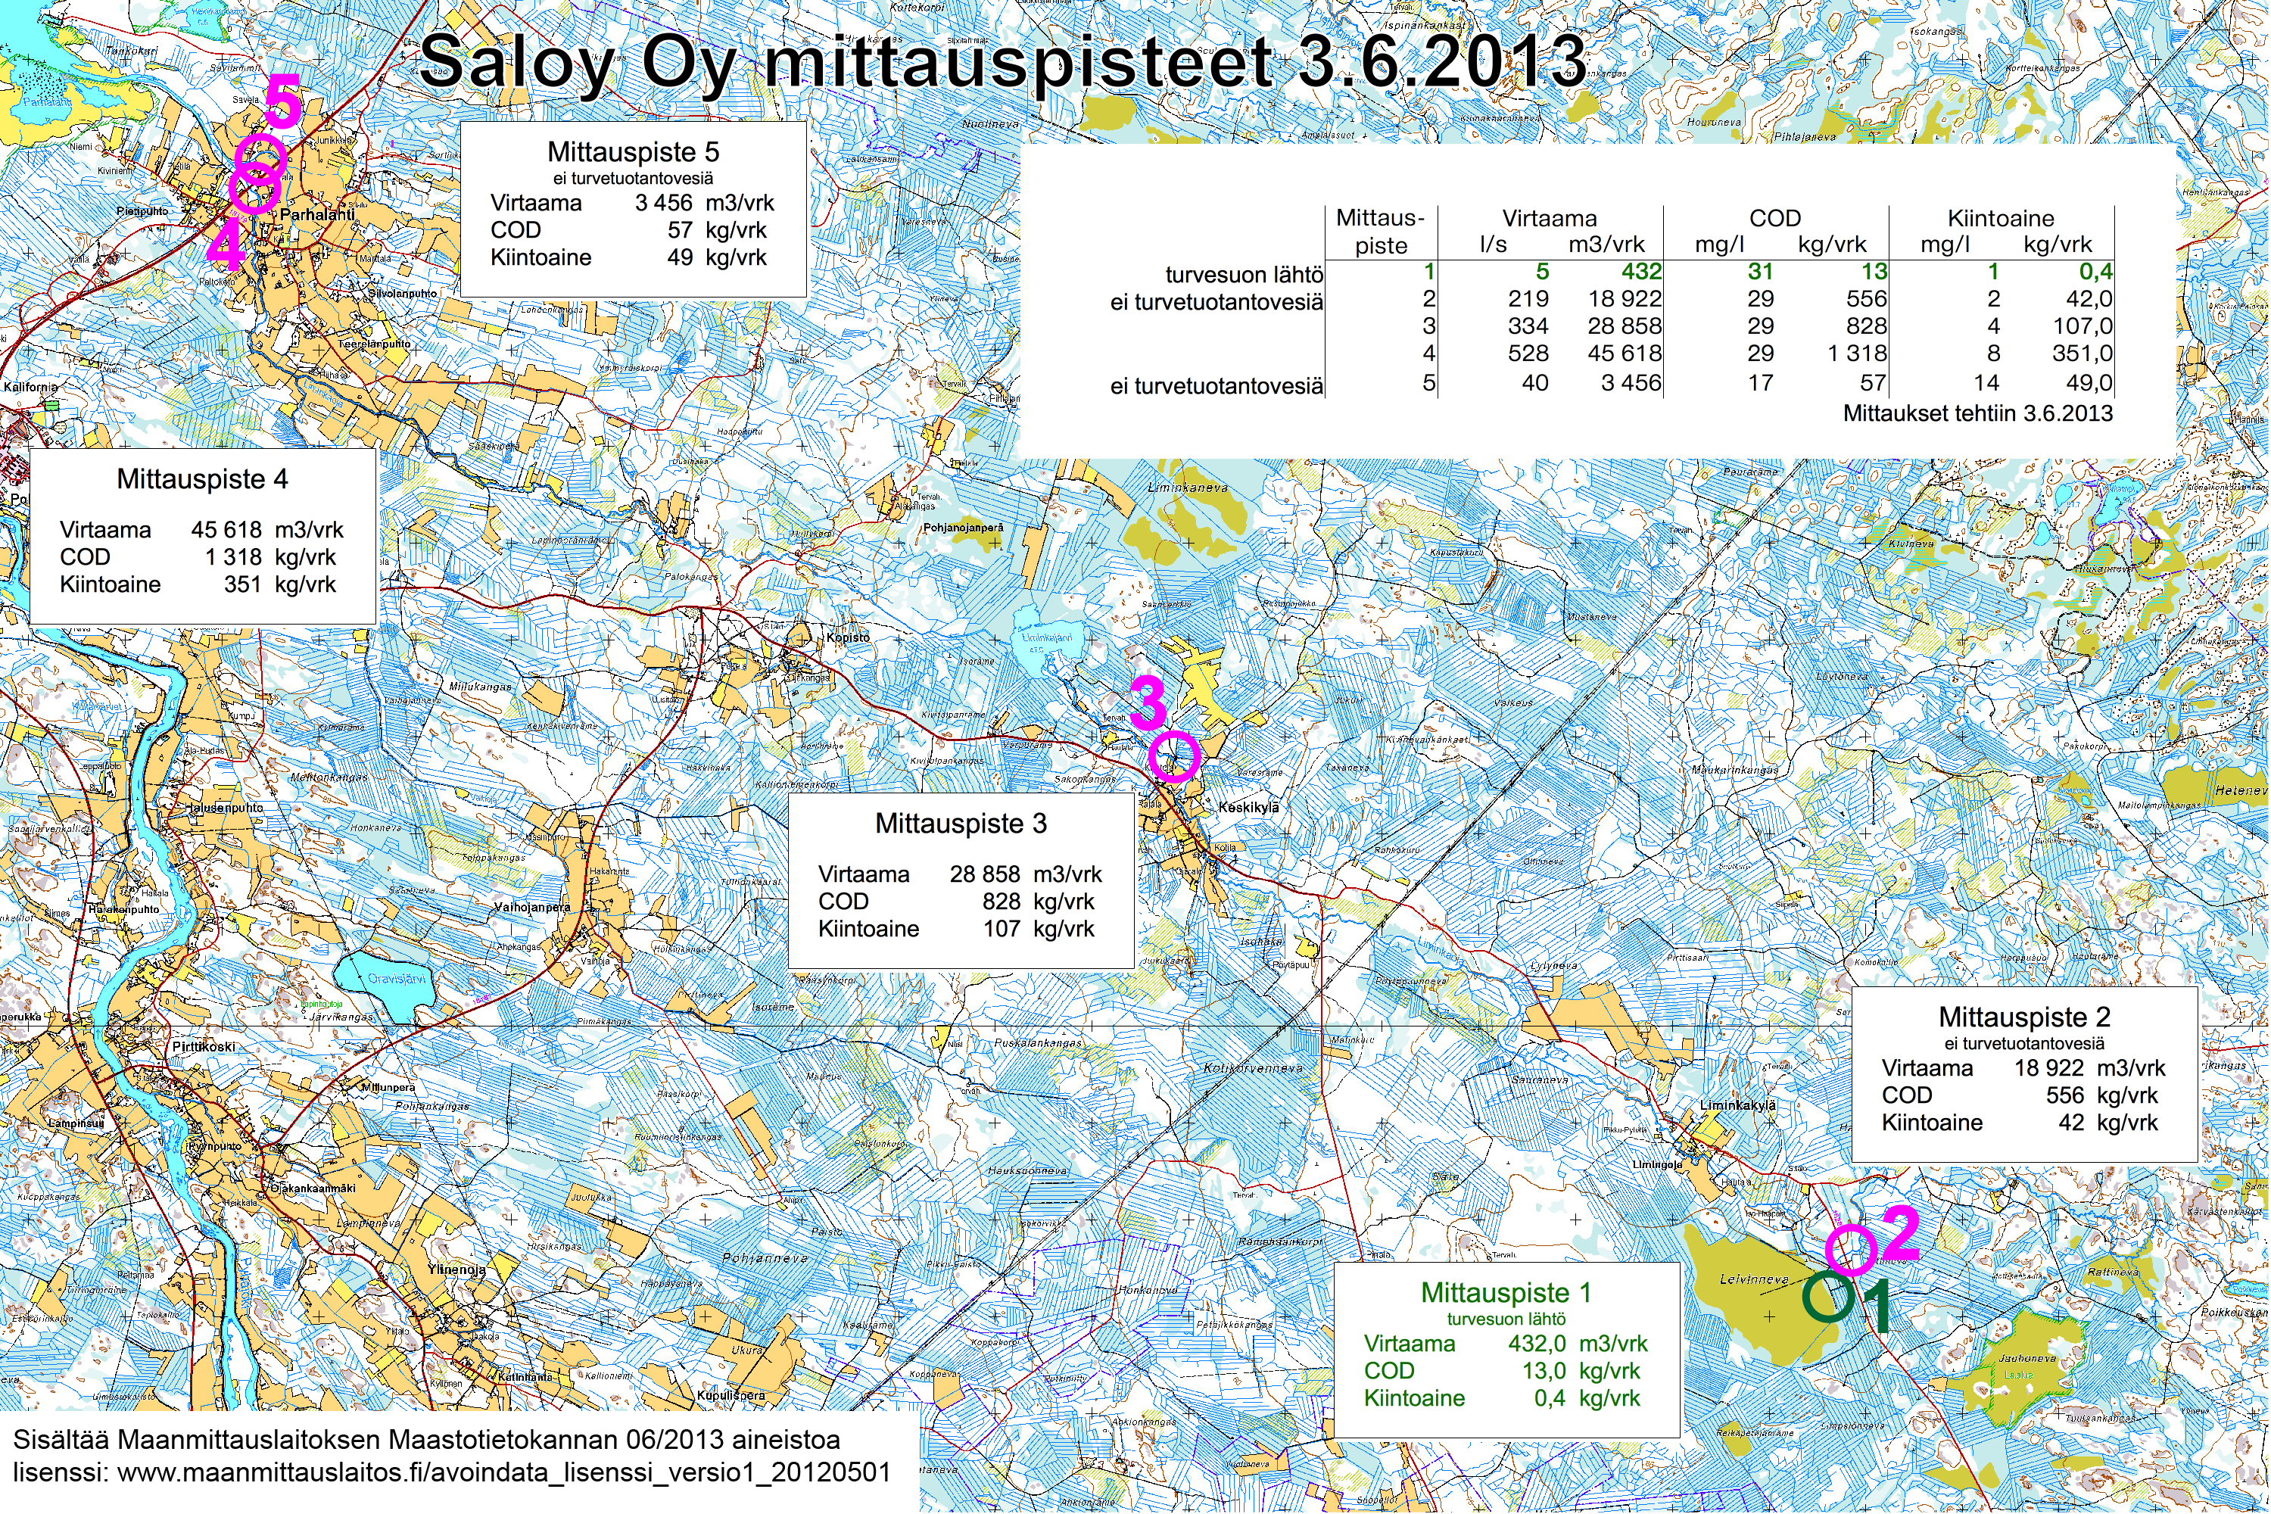Viewport: 2271px width, 1514px height.
Task: Select the 'Mittauspiste 3' box heading
Action: click(961, 823)
